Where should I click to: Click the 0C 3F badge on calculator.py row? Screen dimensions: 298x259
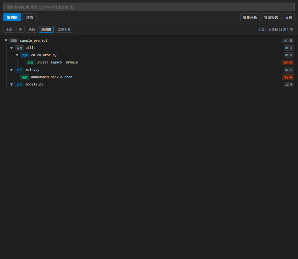(289, 55)
